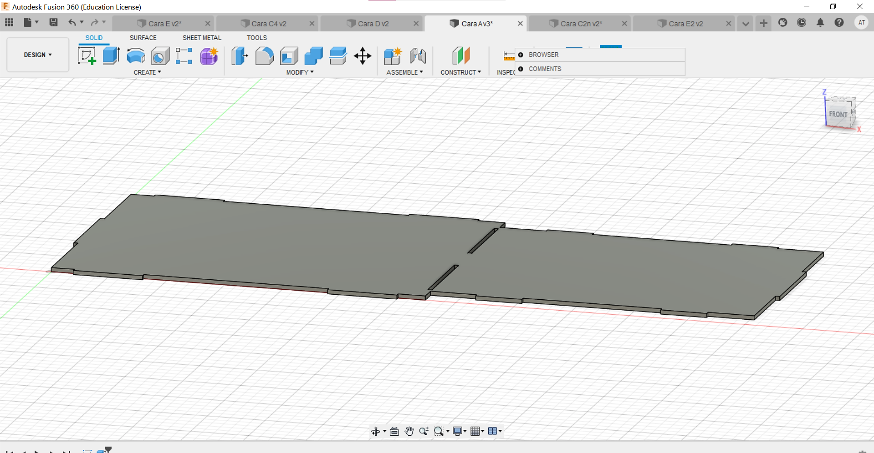This screenshot has width=874, height=453.
Task: Open the undo history dropdown arrow
Action: [82, 22]
